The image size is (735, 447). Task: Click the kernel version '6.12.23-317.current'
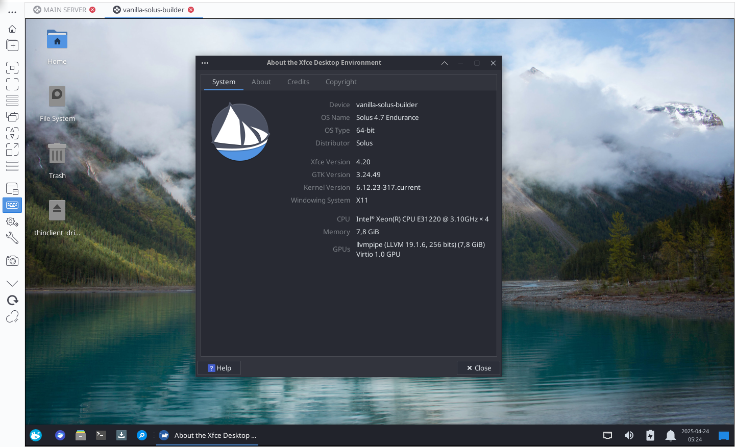coord(388,187)
